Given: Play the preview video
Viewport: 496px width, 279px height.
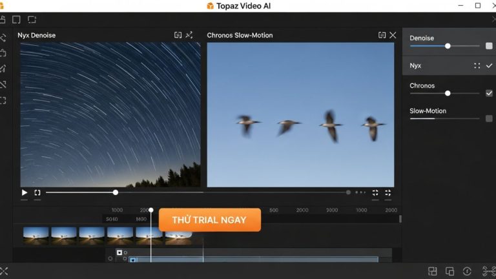Looking at the screenshot, I should [x=25, y=192].
